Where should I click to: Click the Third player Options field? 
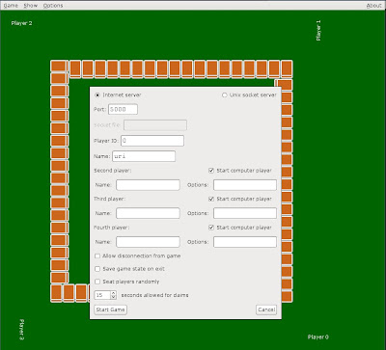point(245,213)
